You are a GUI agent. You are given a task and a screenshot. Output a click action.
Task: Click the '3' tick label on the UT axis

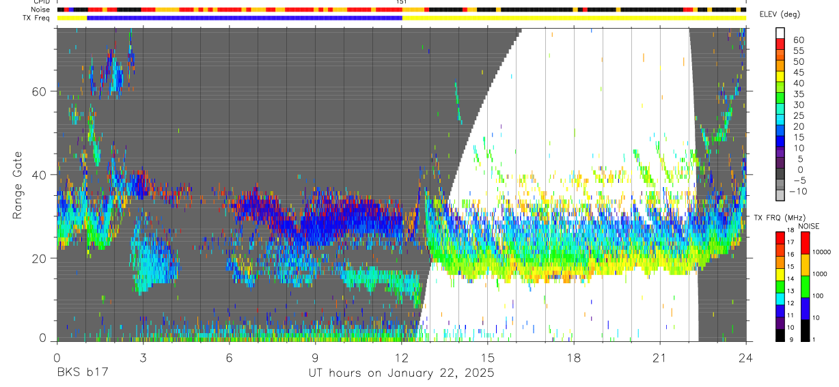[x=143, y=356]
